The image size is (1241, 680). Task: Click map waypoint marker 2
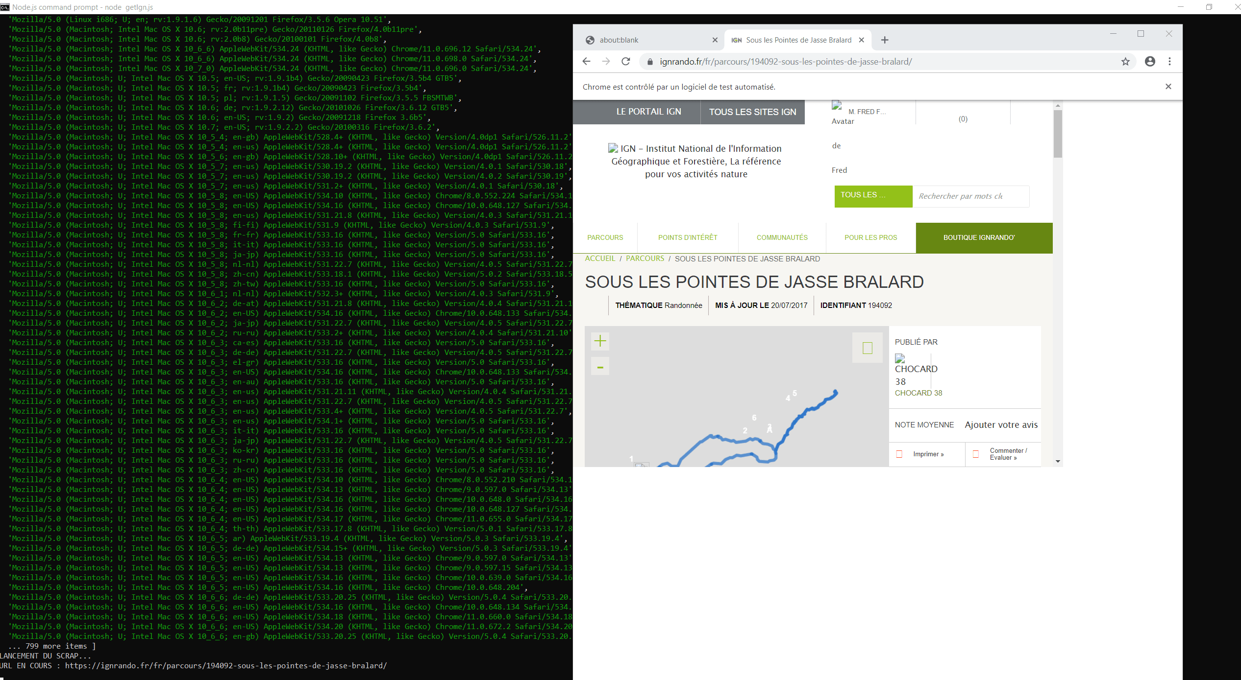tap(745, 430)
